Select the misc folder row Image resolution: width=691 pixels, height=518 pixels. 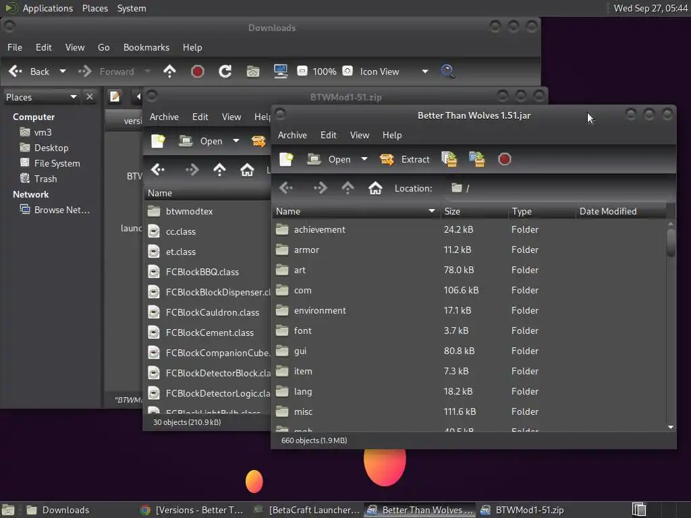(x=470, y=412)
